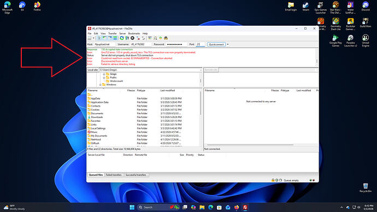Click the Password input field
This screenshot has height=212, width=377.
pyautogui.click(x=176, y=44)
